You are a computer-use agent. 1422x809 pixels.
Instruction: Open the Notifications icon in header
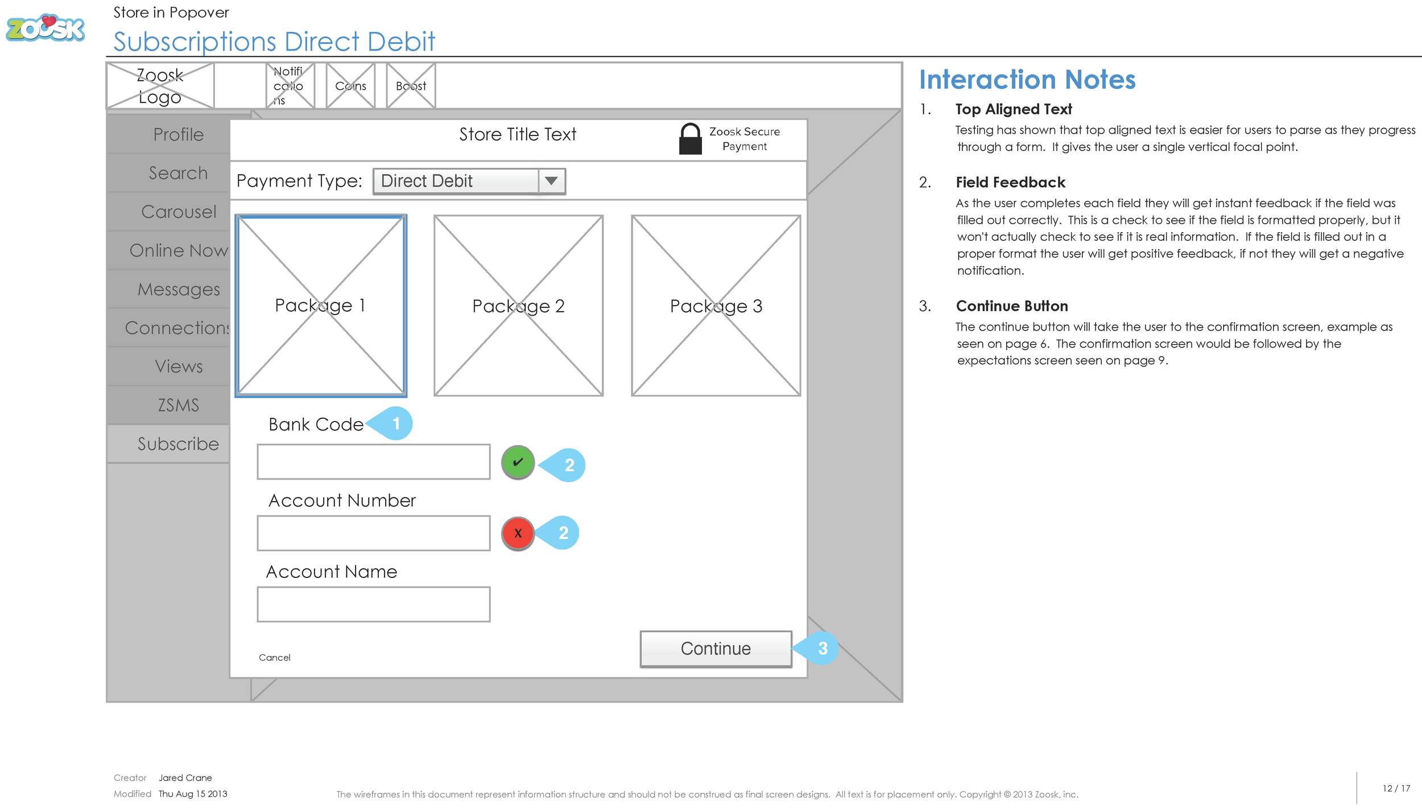[x=290, y=86]
